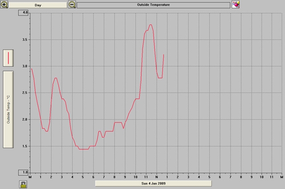Open the Outside Temperature title bar
This screenshot has width=285, height=189.
coord(153,5)
